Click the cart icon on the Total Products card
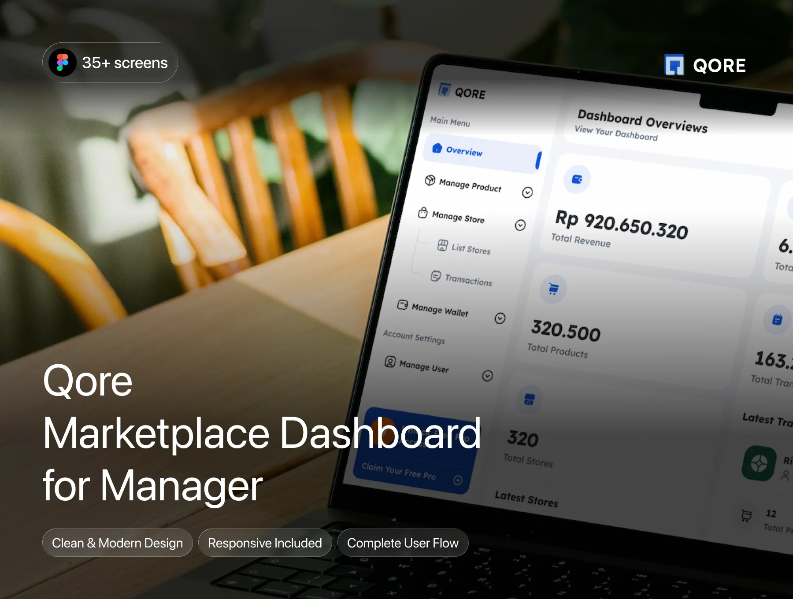Image resolution: width=793 pixels, height=599 pixels. tap(553, 289)
